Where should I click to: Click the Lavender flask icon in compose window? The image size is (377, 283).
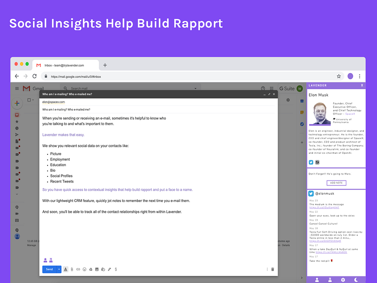[51, 260]
